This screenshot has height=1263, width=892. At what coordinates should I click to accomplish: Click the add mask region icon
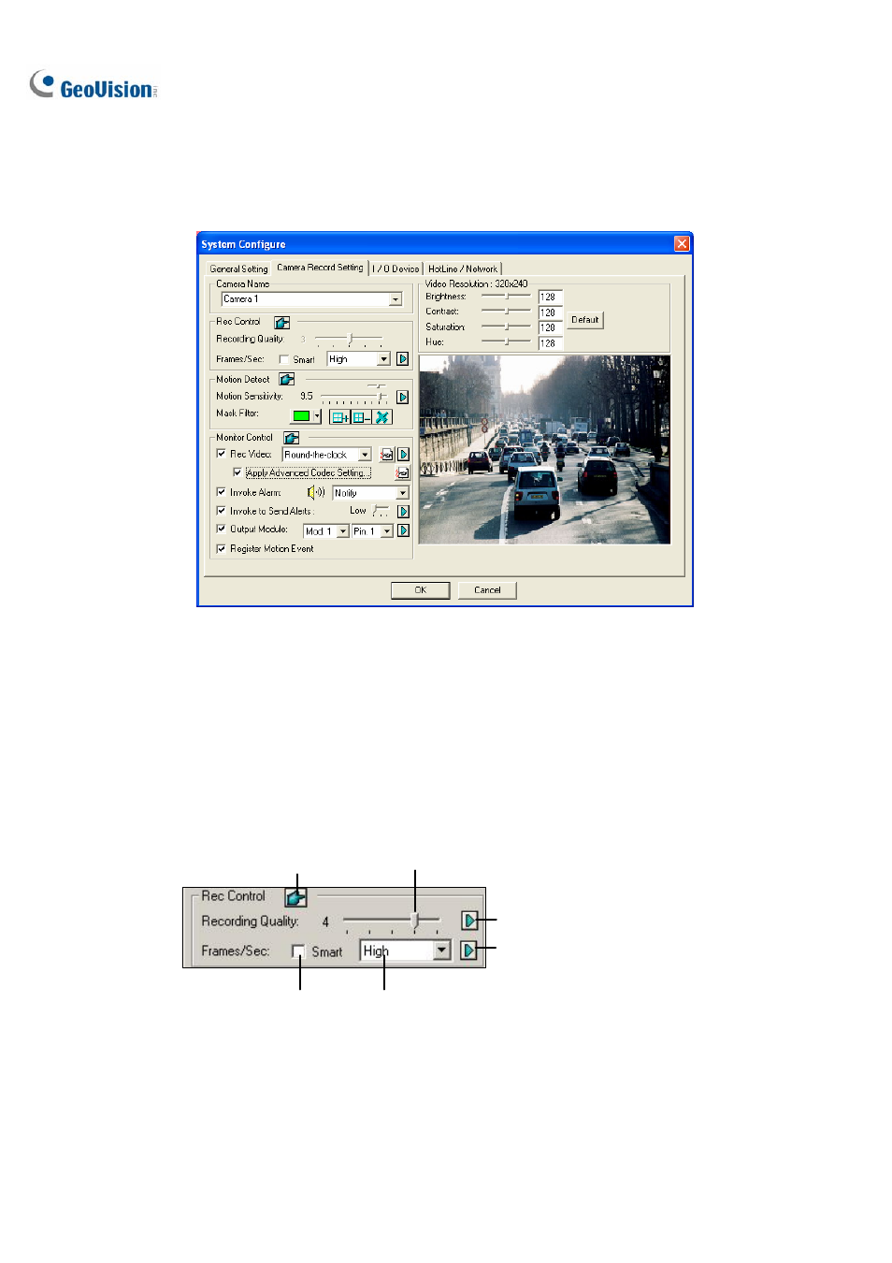click(340, 417)
